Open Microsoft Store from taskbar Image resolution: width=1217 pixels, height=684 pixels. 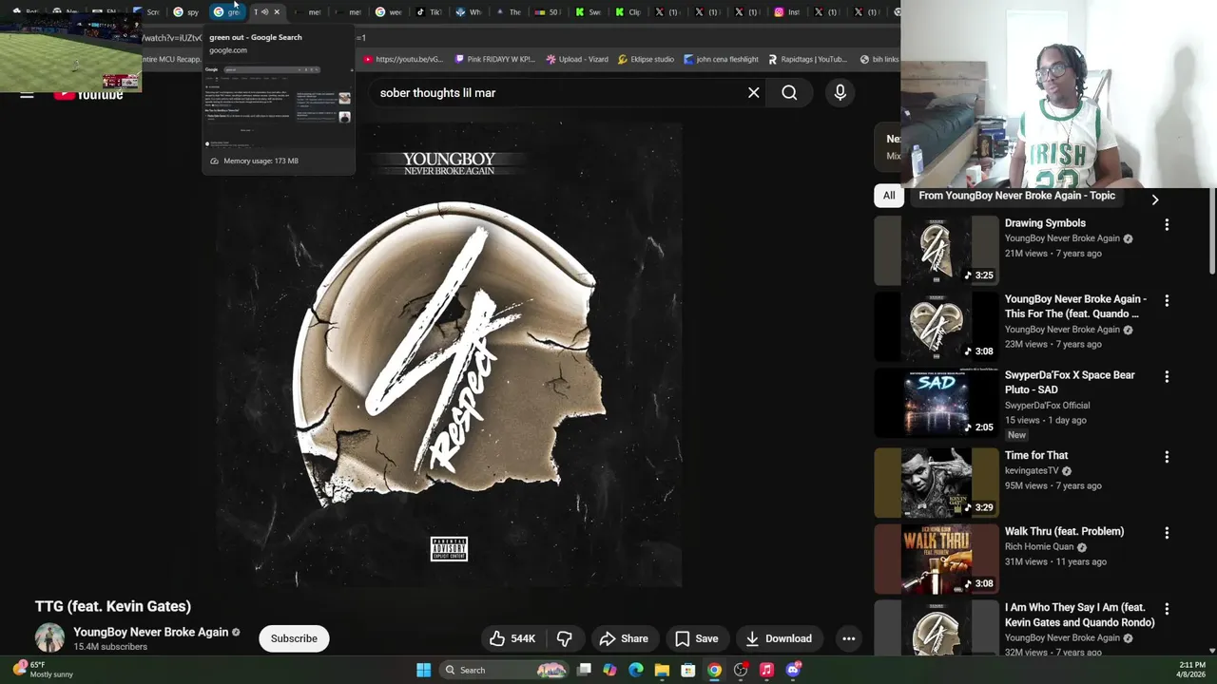click(x=688, y=670)
